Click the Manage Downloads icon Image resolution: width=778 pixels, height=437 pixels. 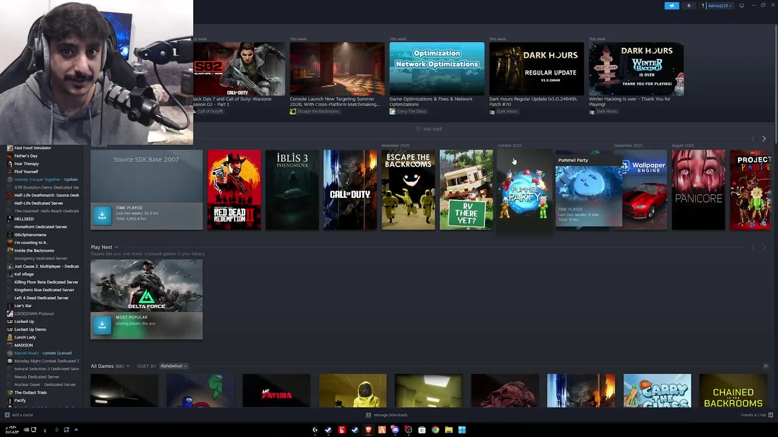pos(368,415)
